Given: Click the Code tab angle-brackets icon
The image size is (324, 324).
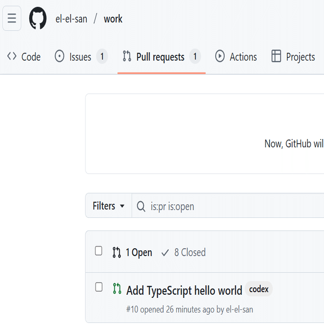Looking at the screenshot, I should click(x=12, y=56).
